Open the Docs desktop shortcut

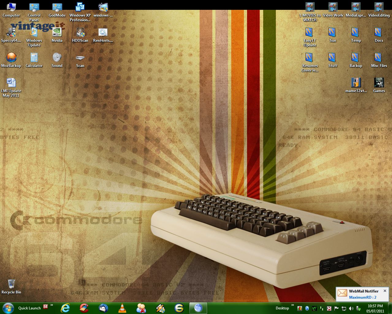point(379,35)
